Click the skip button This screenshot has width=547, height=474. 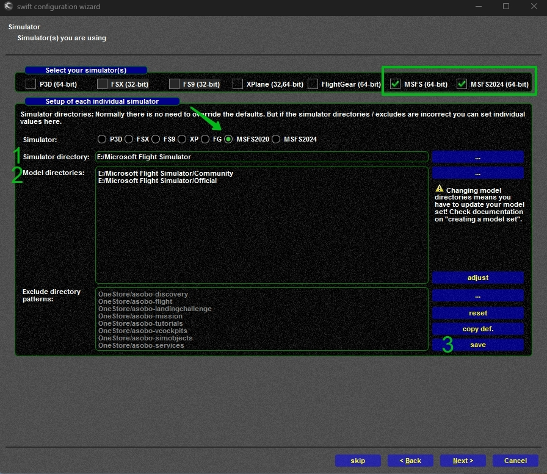pos(358,461)
